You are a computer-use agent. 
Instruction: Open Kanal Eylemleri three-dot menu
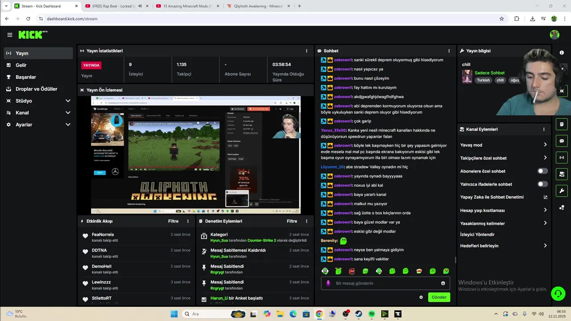point(544,129)
